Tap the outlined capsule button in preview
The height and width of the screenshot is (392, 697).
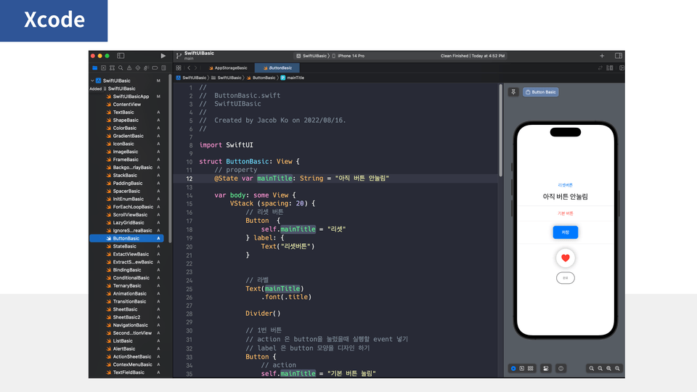[566, 278]
